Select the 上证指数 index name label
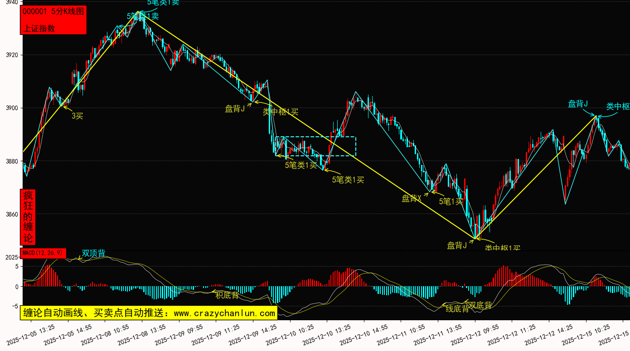The image size is (630, 351). point(39,28)
